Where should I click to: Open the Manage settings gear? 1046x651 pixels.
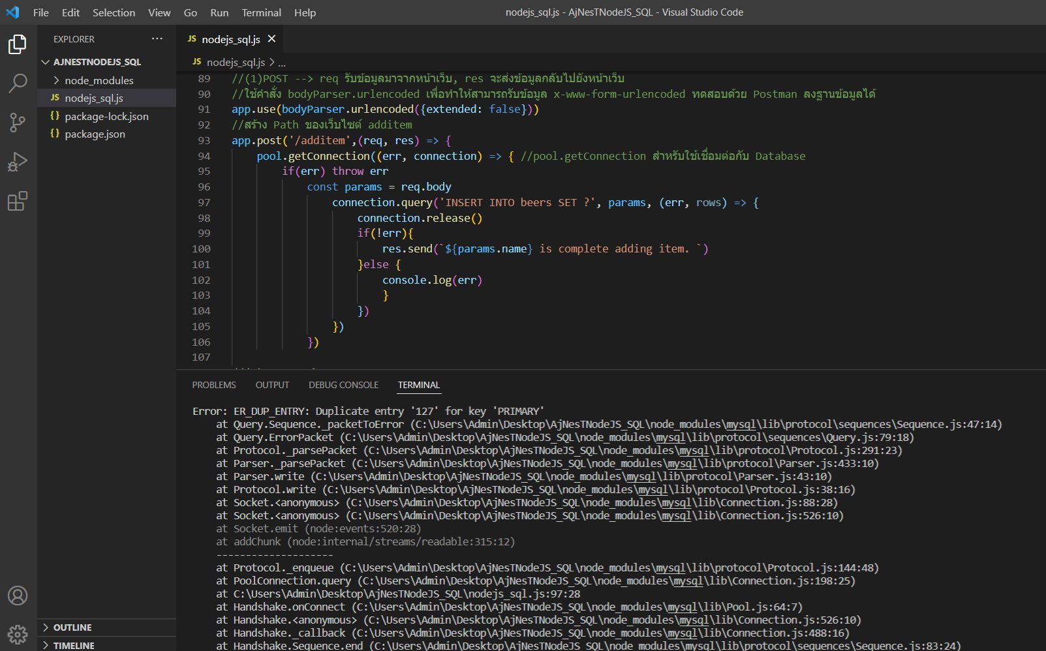coord(18,634)
